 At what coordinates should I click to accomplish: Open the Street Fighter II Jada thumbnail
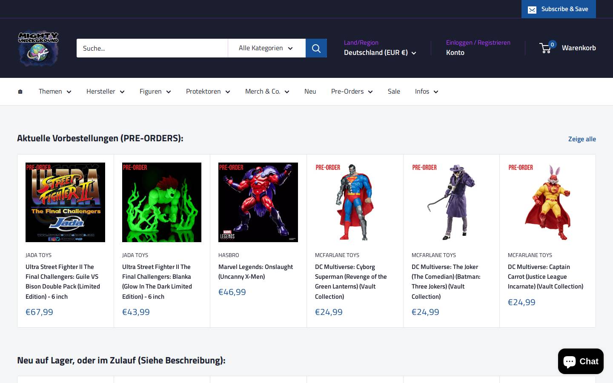click(65, 202)
